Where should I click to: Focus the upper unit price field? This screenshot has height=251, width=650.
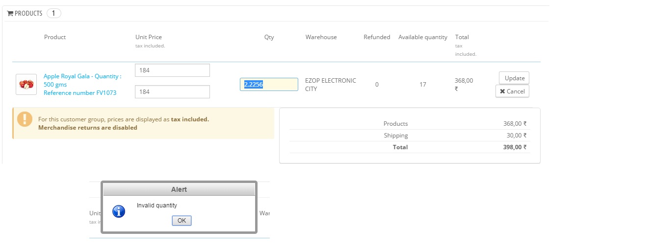coord(172,70)
